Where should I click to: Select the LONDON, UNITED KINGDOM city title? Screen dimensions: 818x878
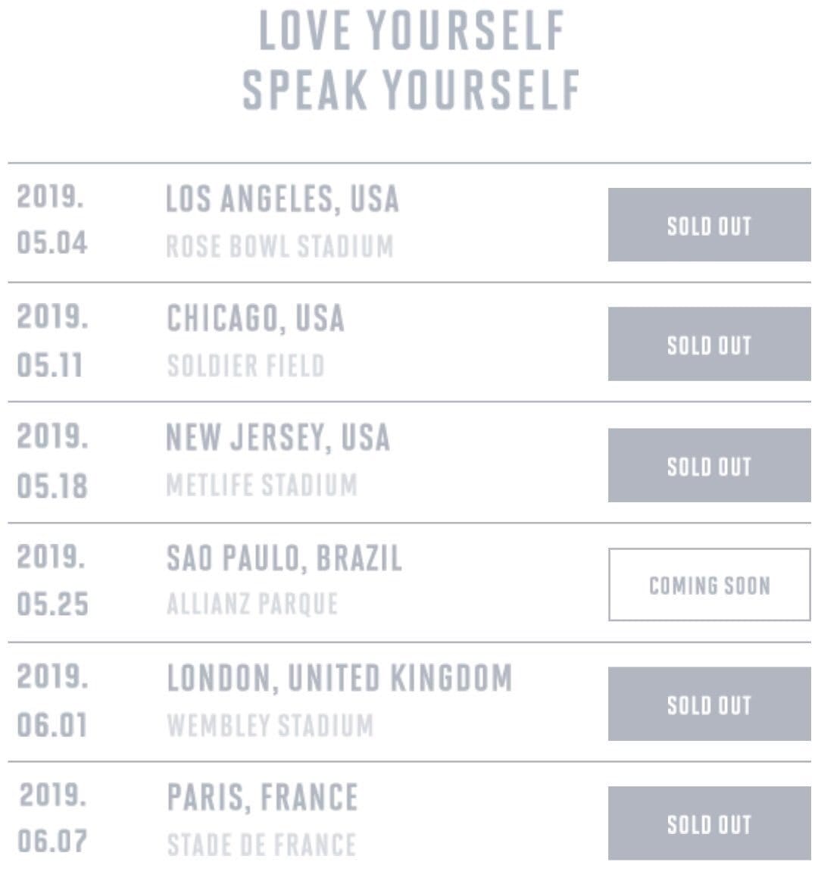(x=339, y=677)
